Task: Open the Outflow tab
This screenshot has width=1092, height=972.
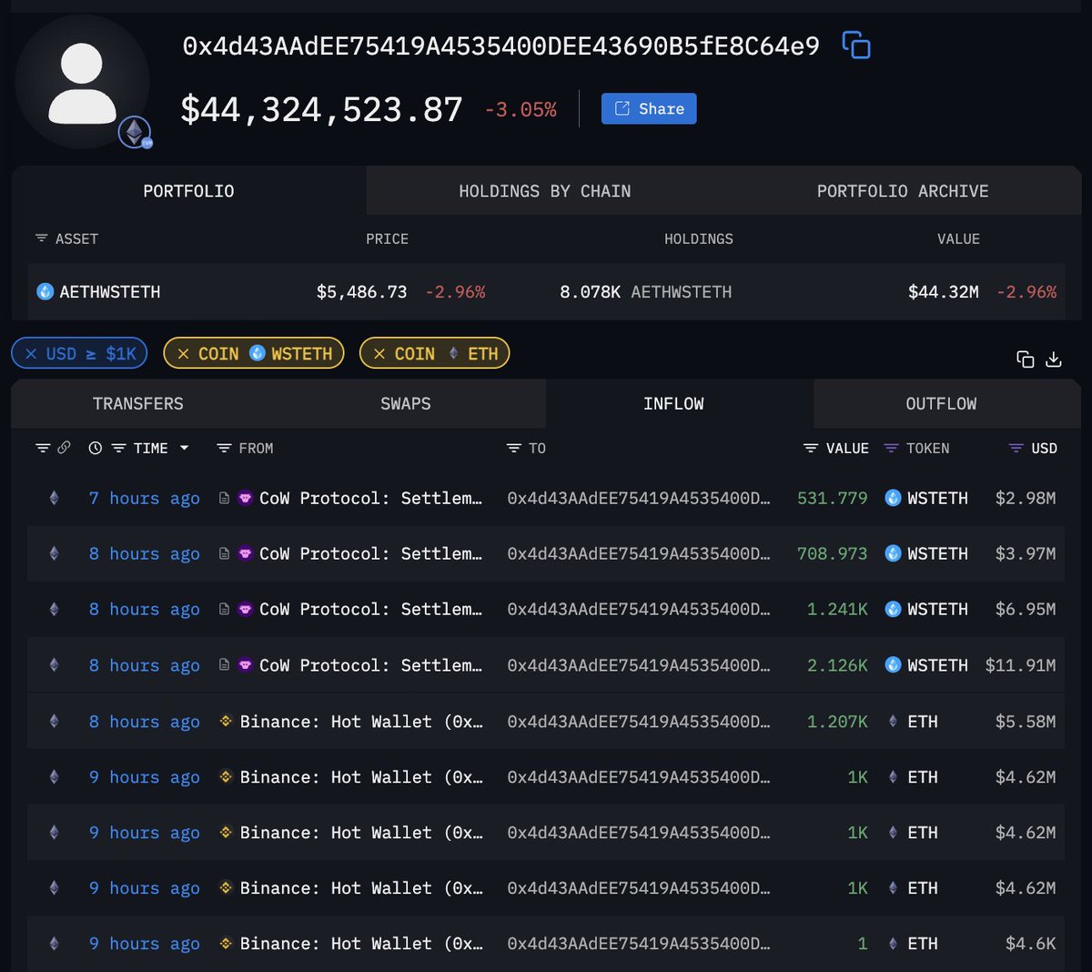Action: 940,404
